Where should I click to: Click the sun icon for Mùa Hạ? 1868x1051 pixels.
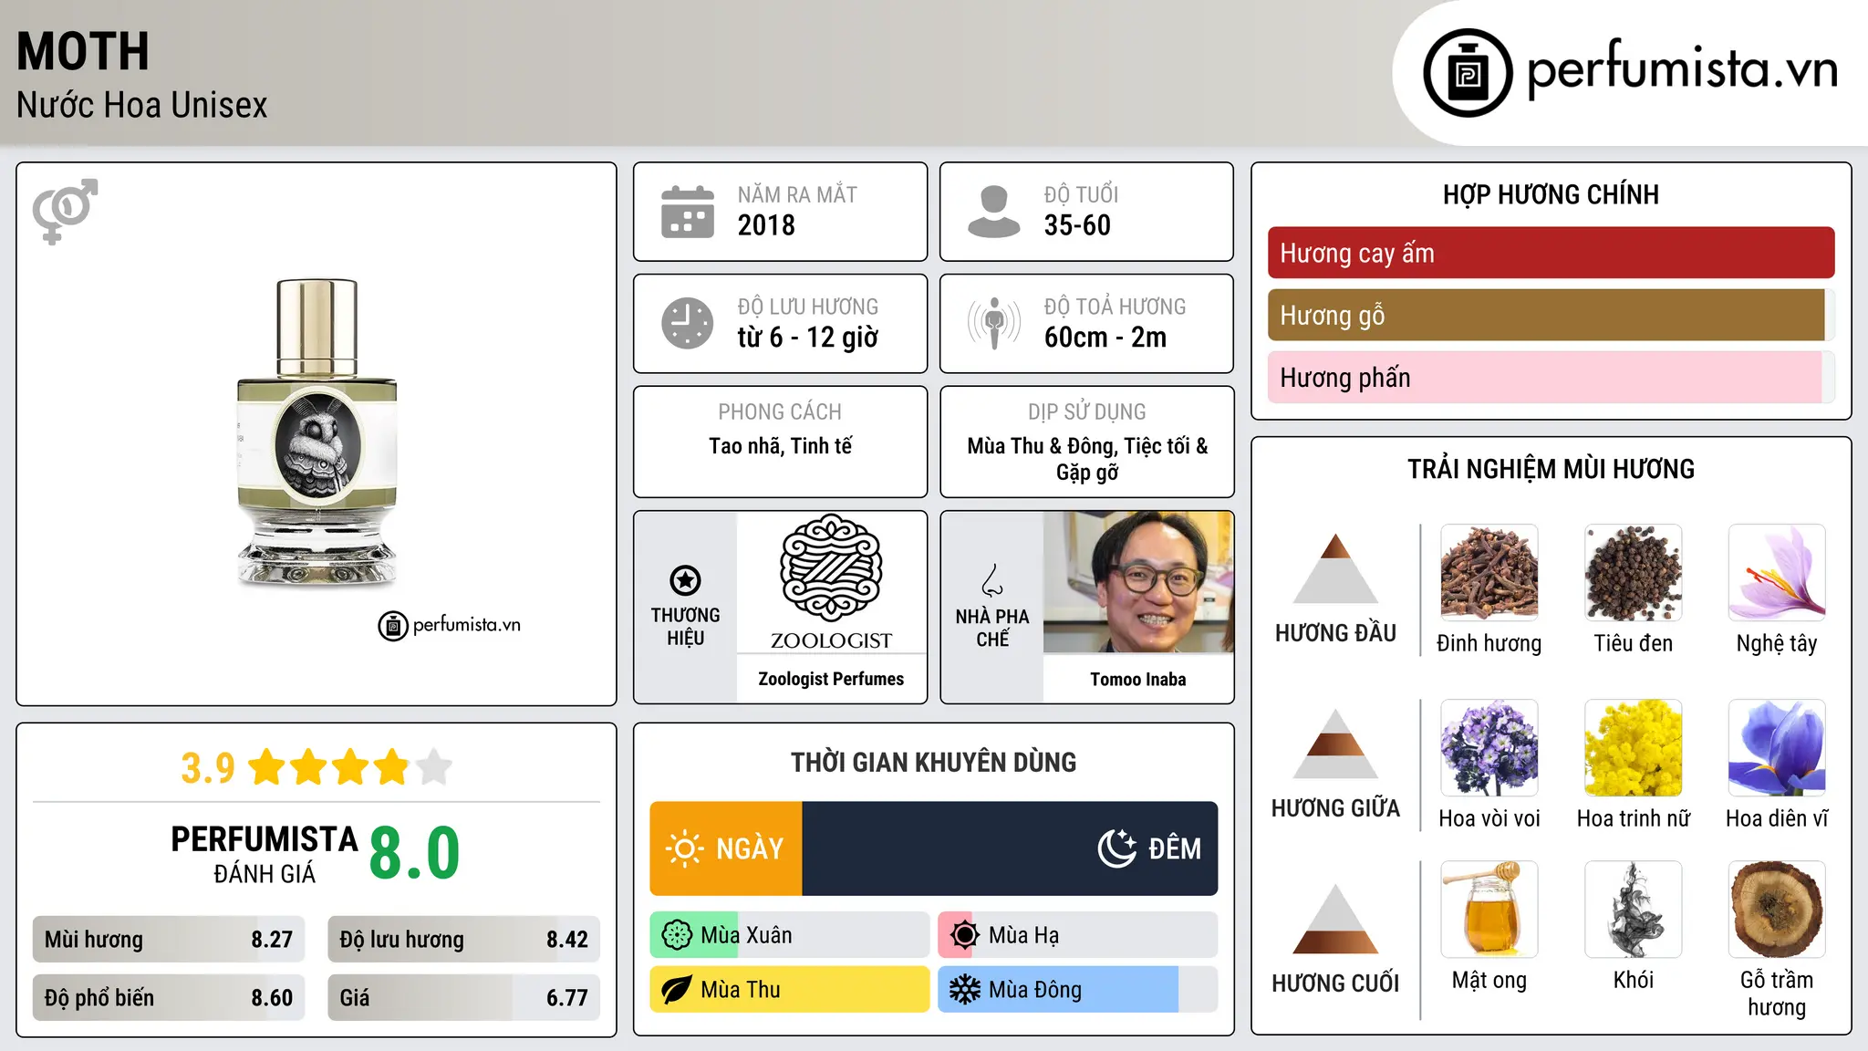tap(965, 935)
